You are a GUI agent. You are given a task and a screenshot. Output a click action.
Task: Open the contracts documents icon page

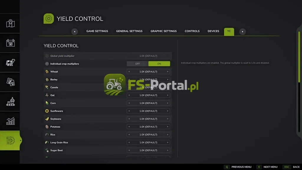tap(10, 82)
